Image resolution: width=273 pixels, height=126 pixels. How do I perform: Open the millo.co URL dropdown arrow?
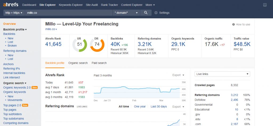coord(56,29)
